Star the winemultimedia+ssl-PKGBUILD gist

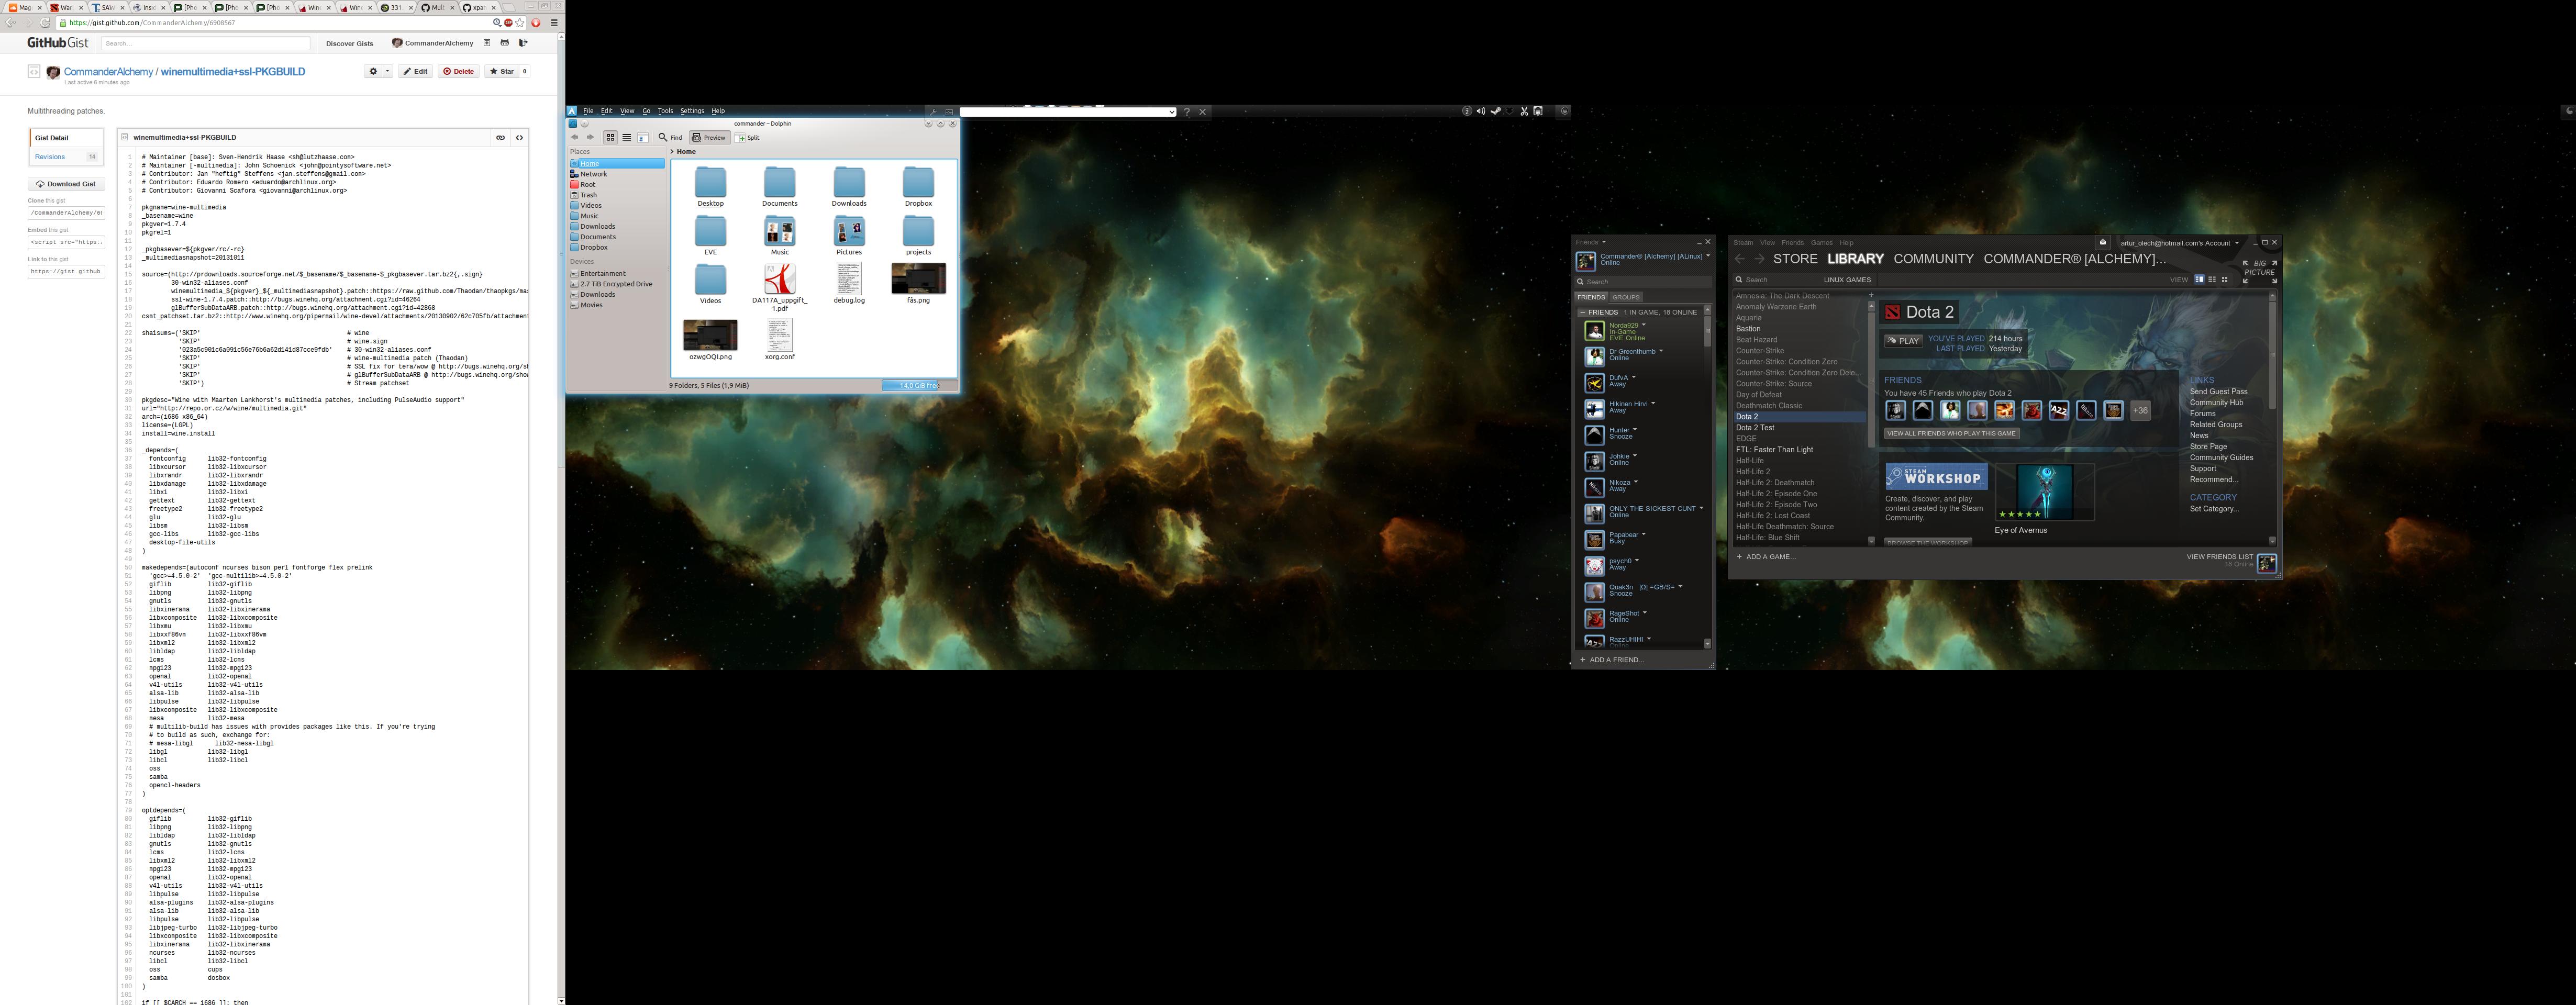coord(501,71)
